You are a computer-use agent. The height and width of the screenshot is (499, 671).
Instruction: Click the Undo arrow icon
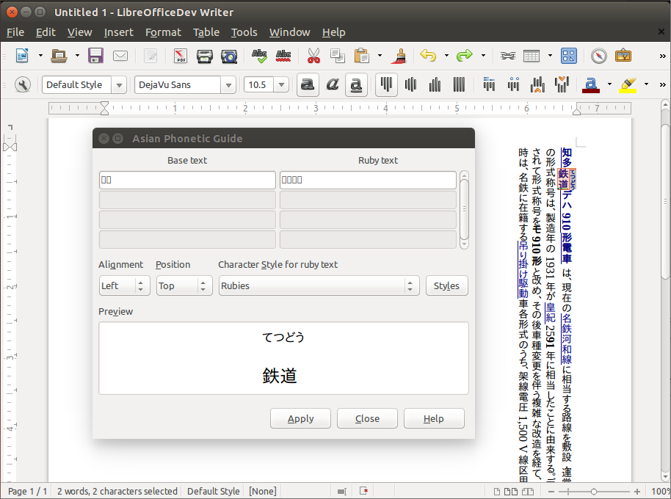click(x=428, y=56)
